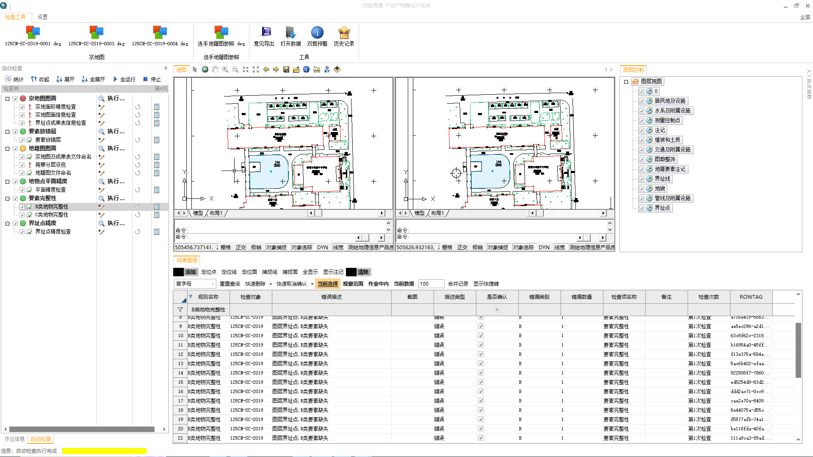Open the 首字母 dropdown
The width and height of the screenshot is (813, 457).
pos(195,284)
